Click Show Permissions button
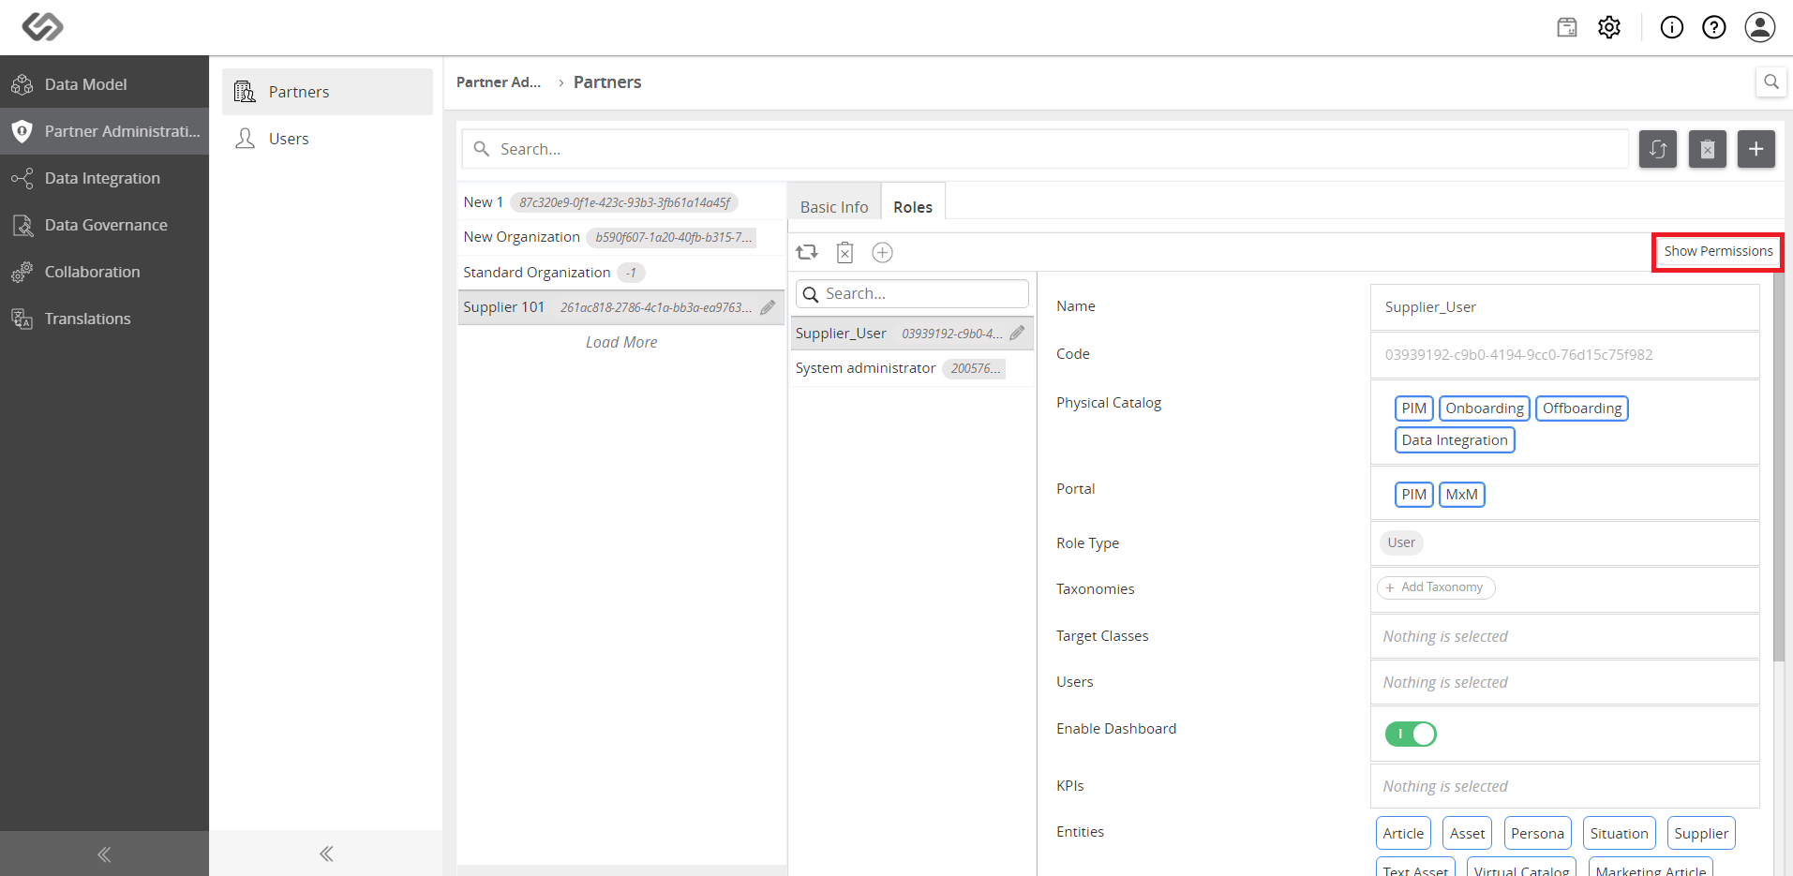 (1718, 251)
